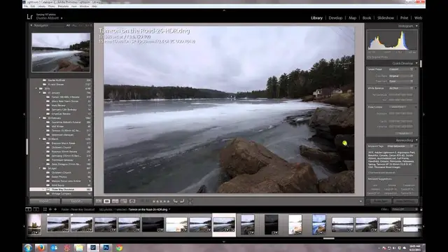Image resolution: width=448 pixels, height=252 pixels.
Task: Rotate photo right (clockwise)
Action: (x=182, y=202)
